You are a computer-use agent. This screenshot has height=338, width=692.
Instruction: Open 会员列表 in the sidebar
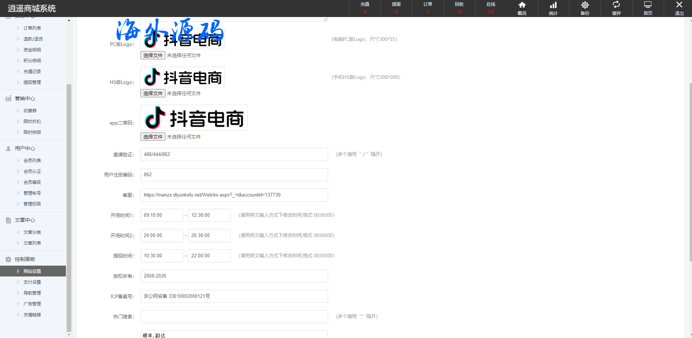pos(32,161)
